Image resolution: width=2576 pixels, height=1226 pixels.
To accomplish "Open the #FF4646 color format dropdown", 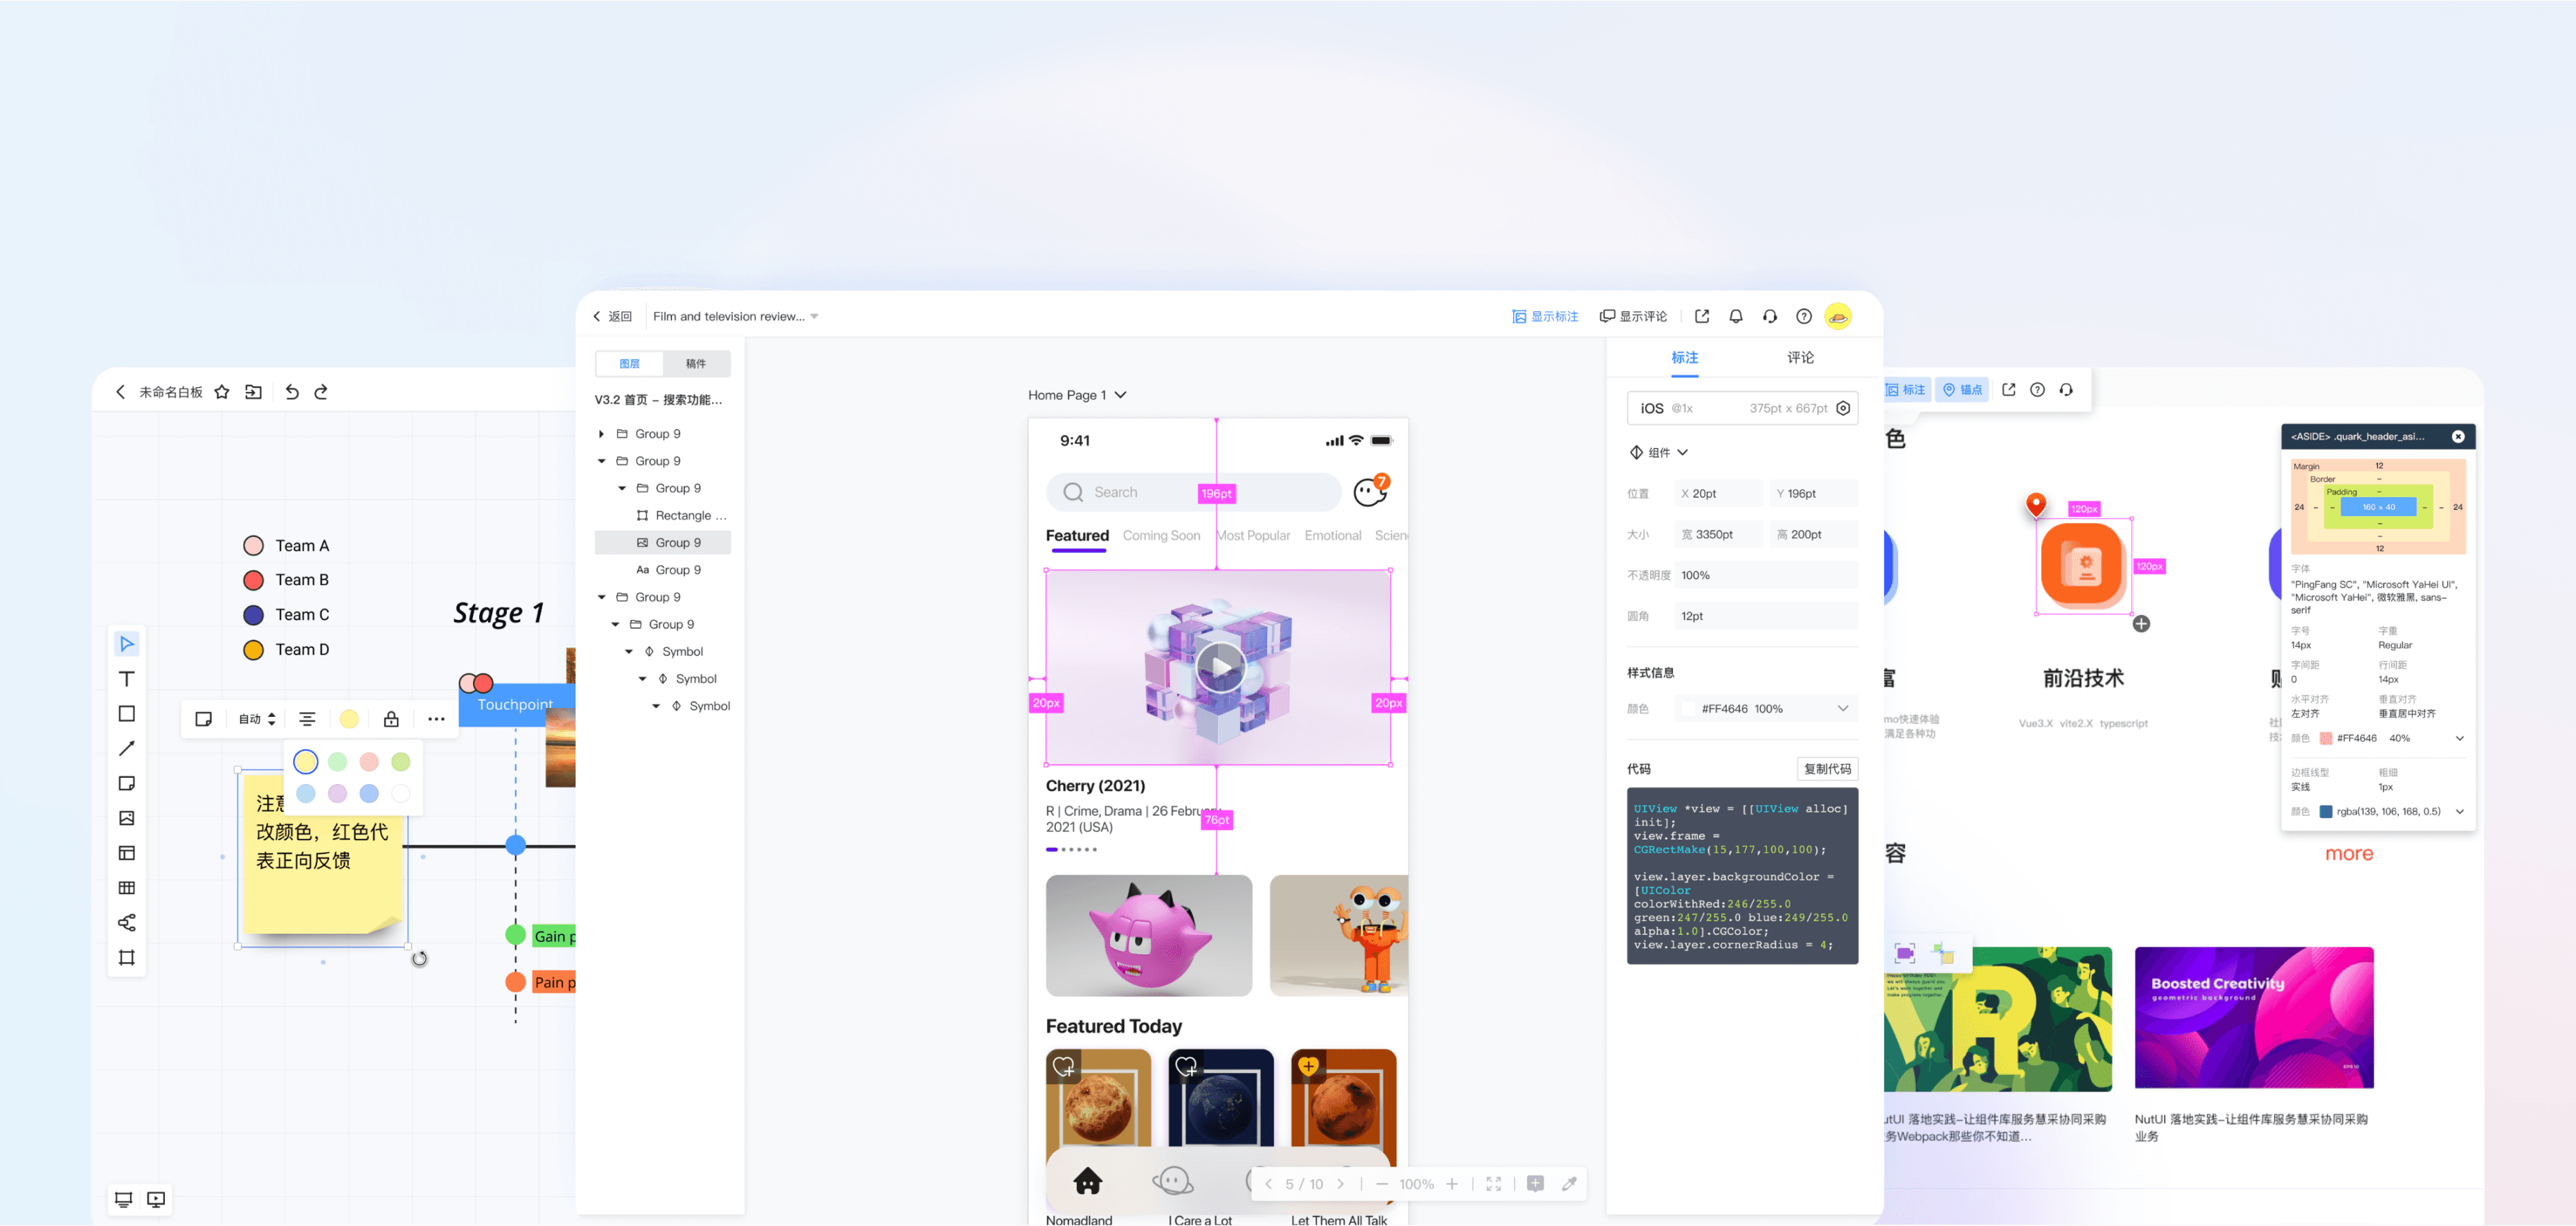I will click(x=1842, y=709).
